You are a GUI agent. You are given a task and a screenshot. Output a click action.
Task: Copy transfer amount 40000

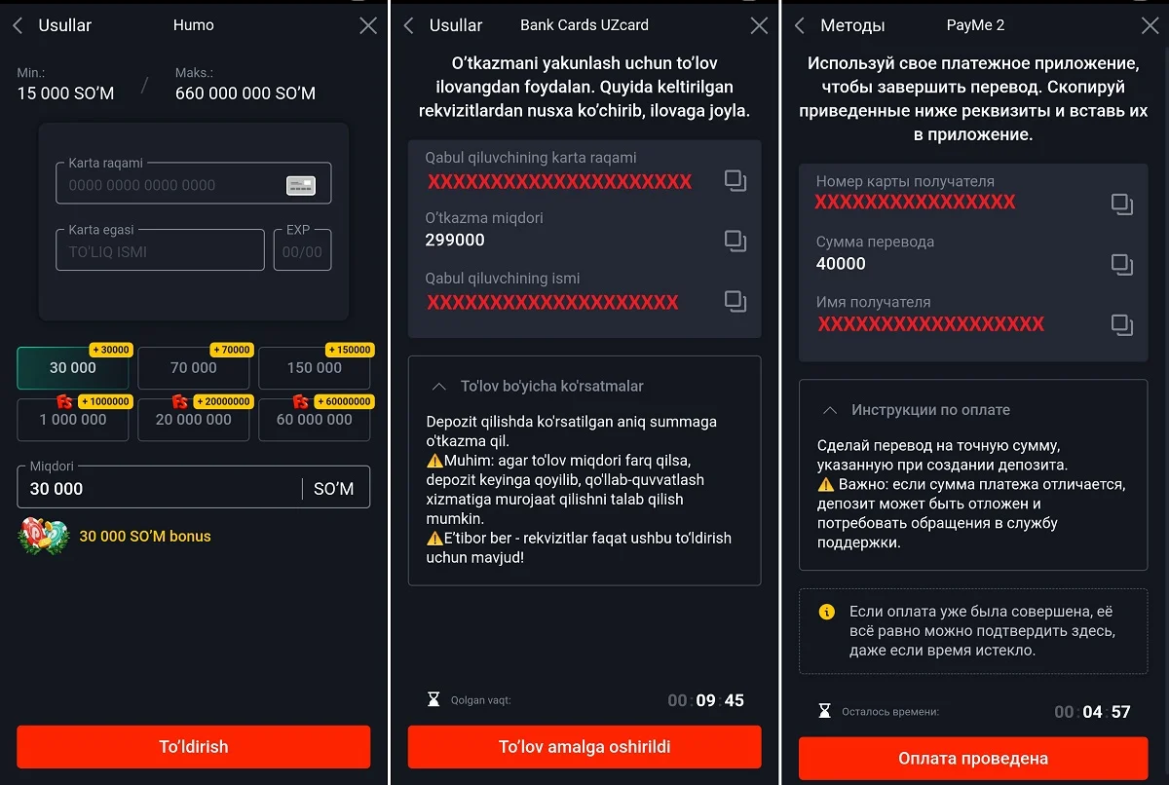click(1122, 264)
